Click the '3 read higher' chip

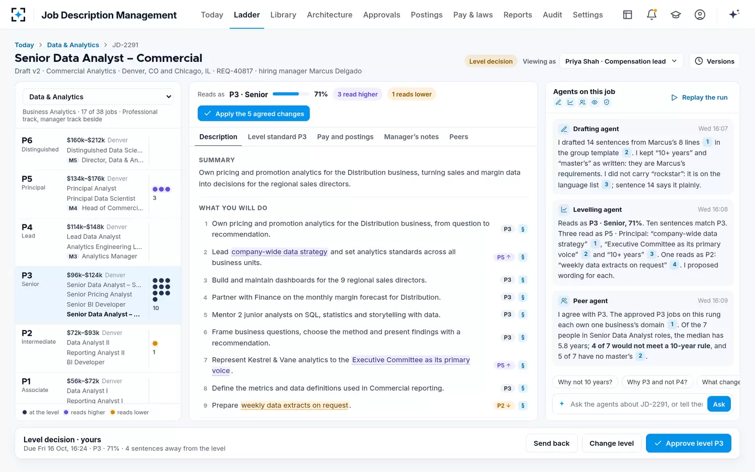click(358, 94)
